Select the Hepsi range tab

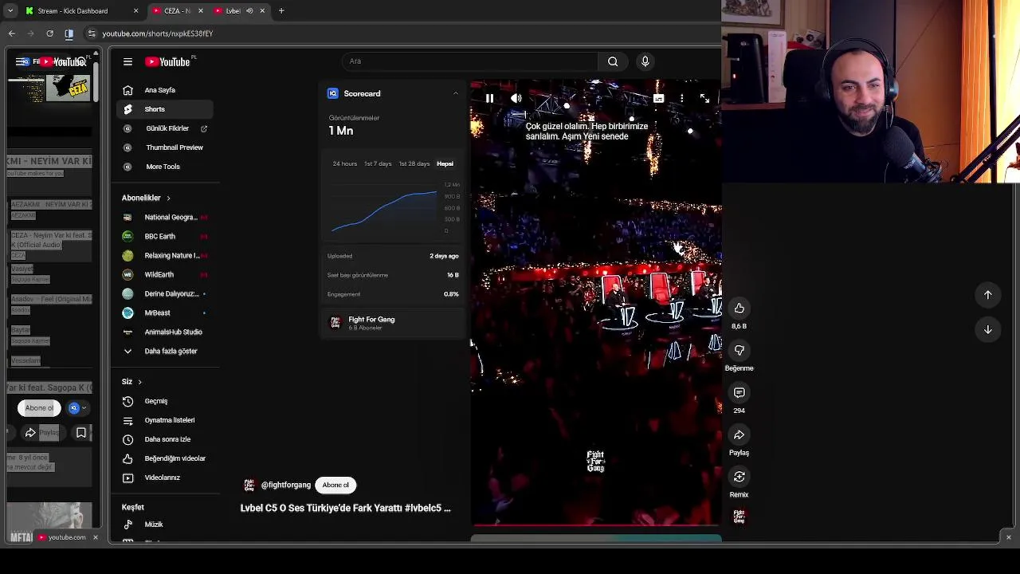(445, 163)
